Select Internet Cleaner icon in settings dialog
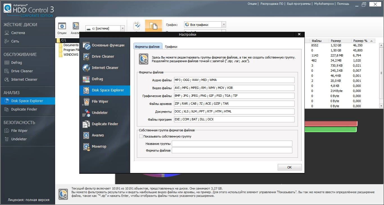The height and width of the screenshot is (205, 384). [87, 68]
